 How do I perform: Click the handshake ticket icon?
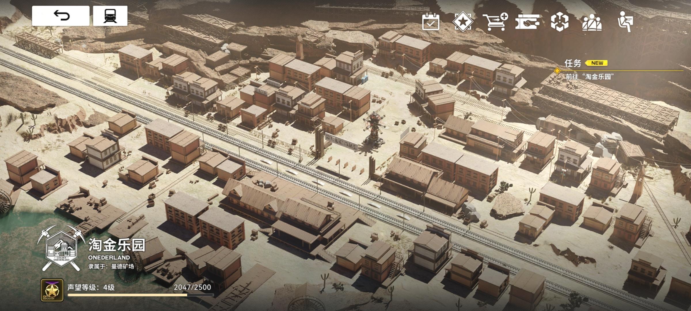coord(527,22)
